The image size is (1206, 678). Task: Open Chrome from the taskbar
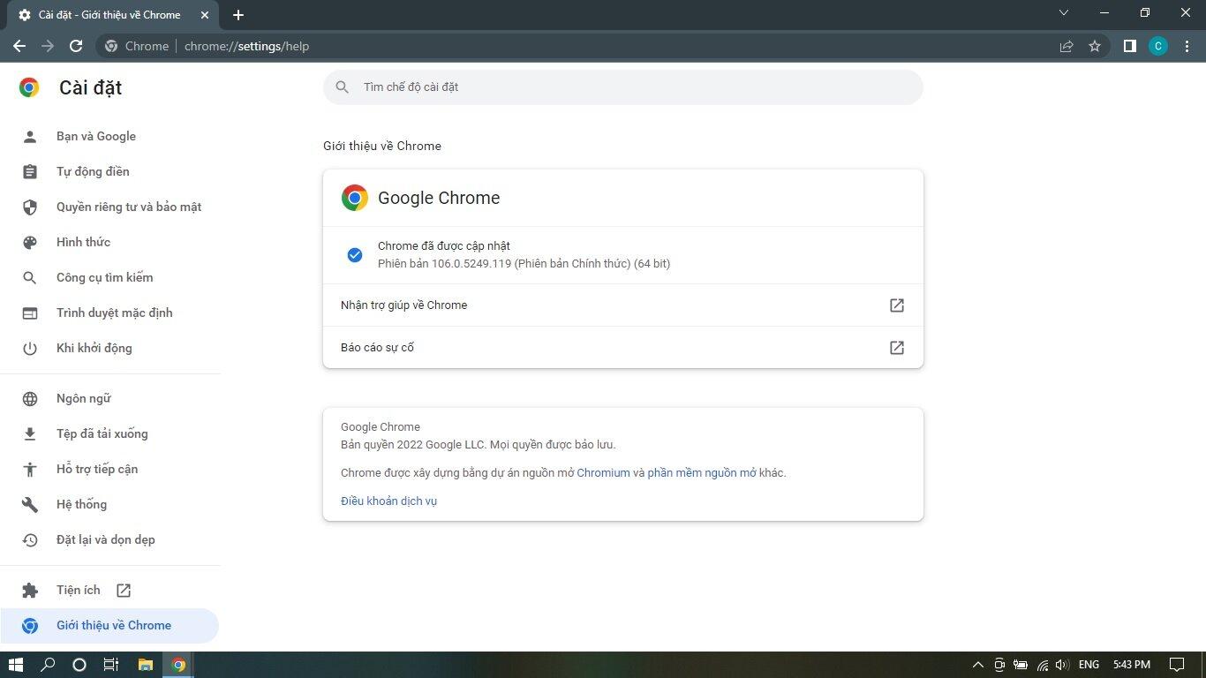coord(178,665)
